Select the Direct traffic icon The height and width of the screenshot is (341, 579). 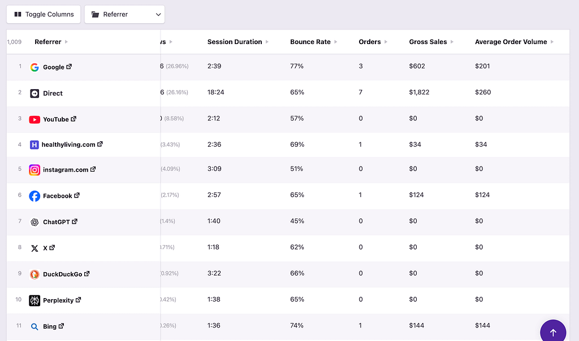35,93
